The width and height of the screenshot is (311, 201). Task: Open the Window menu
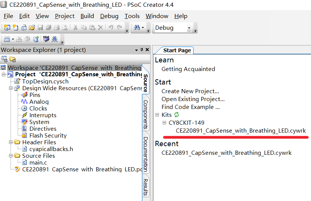(157, 16)
